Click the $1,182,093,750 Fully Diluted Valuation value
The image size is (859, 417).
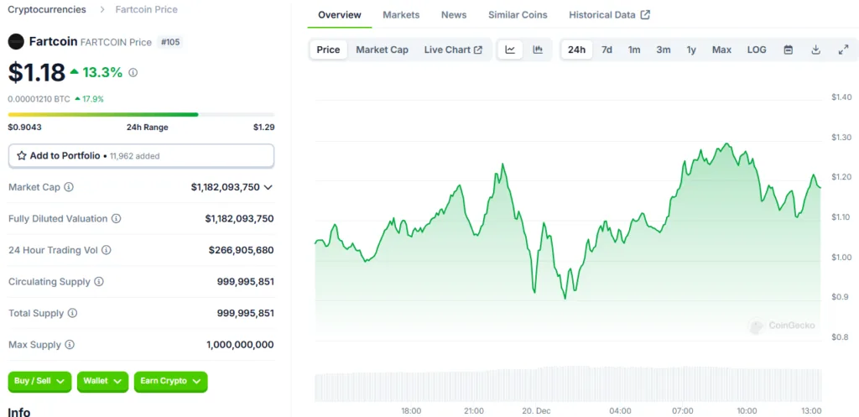click(x=239, y=219)
